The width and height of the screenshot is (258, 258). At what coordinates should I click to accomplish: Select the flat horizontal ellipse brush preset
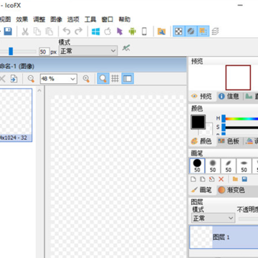pyautogui.click(x=244, y=166)
